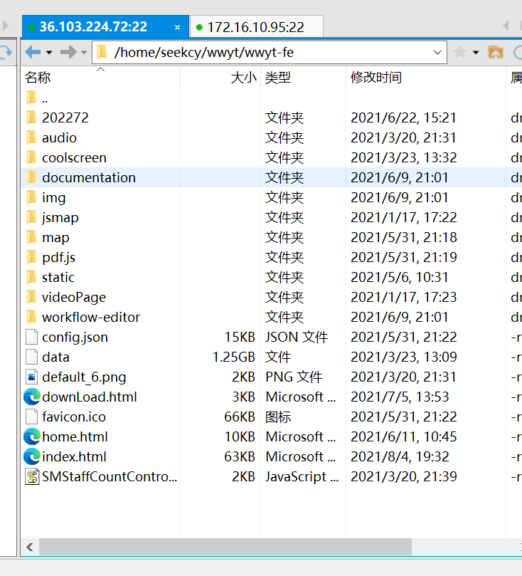The height and width of the screenshot is (576, 522).
Task: Click the back navigation arrow
Action: coord(33,52)
